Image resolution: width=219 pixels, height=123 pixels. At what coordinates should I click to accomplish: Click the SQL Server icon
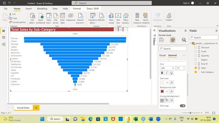point(55,16)
